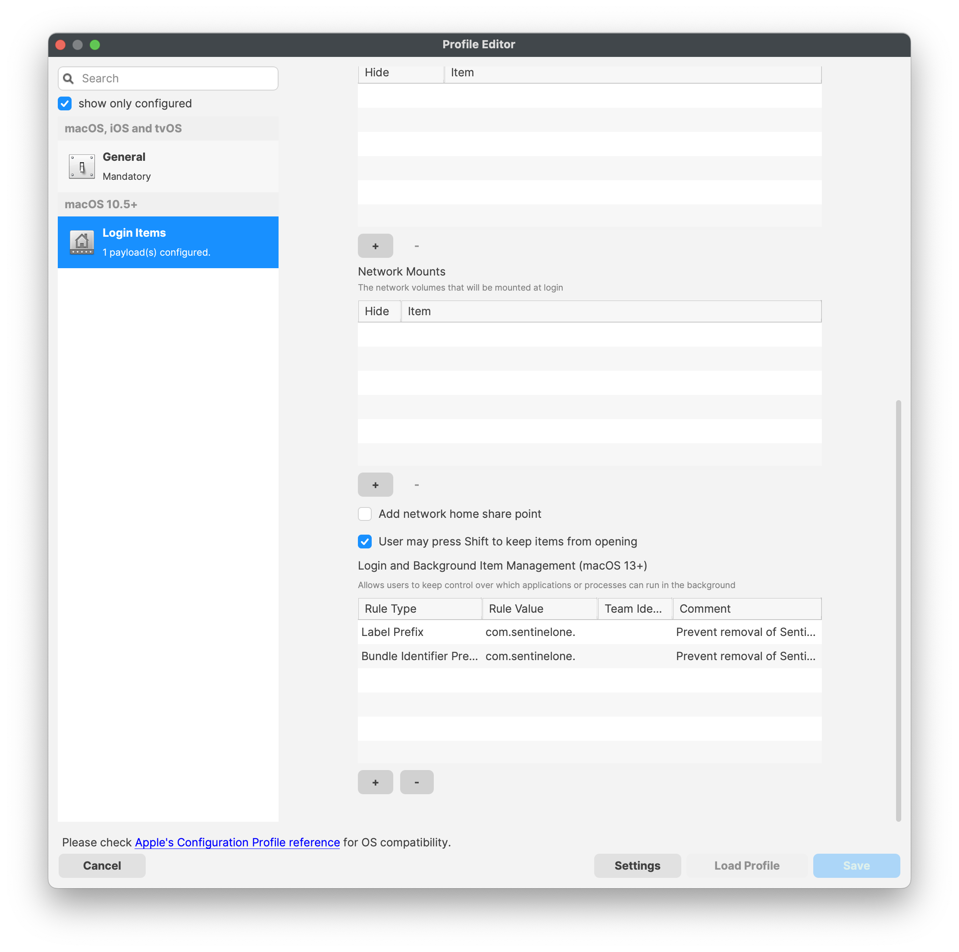This screenshot has width=959, height=952.
Task: Click the minus button under Network Mounts
Action: tap(417, 484)
